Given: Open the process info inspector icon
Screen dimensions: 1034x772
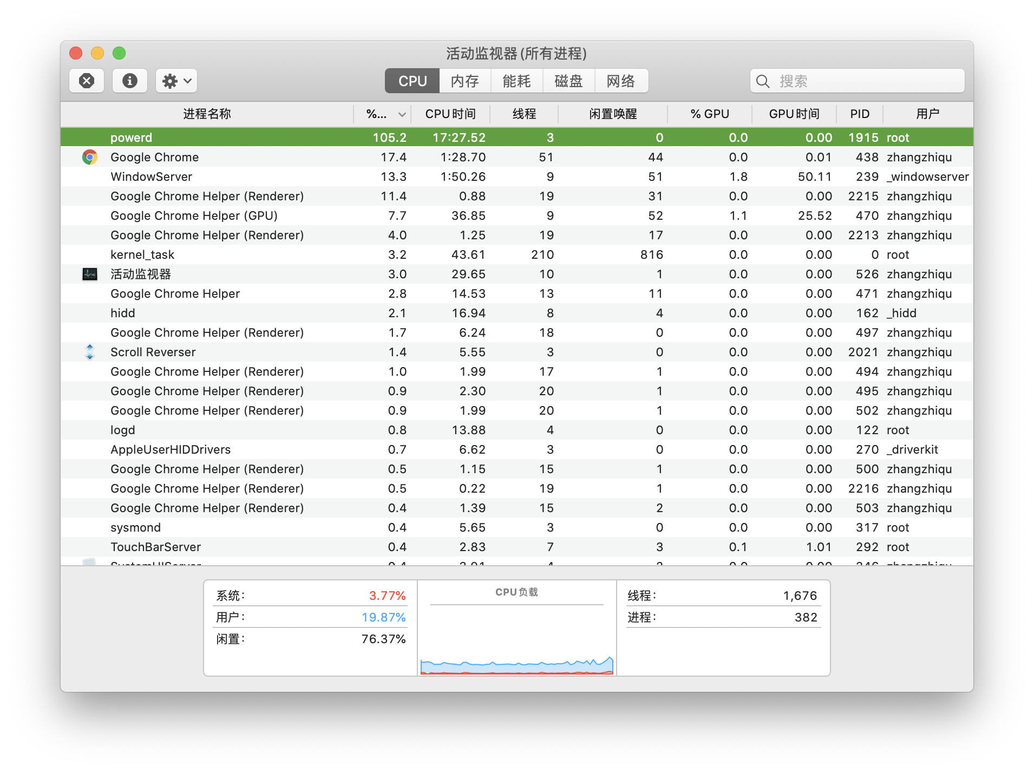Looking at the screenshot, I should click(129, 81).
